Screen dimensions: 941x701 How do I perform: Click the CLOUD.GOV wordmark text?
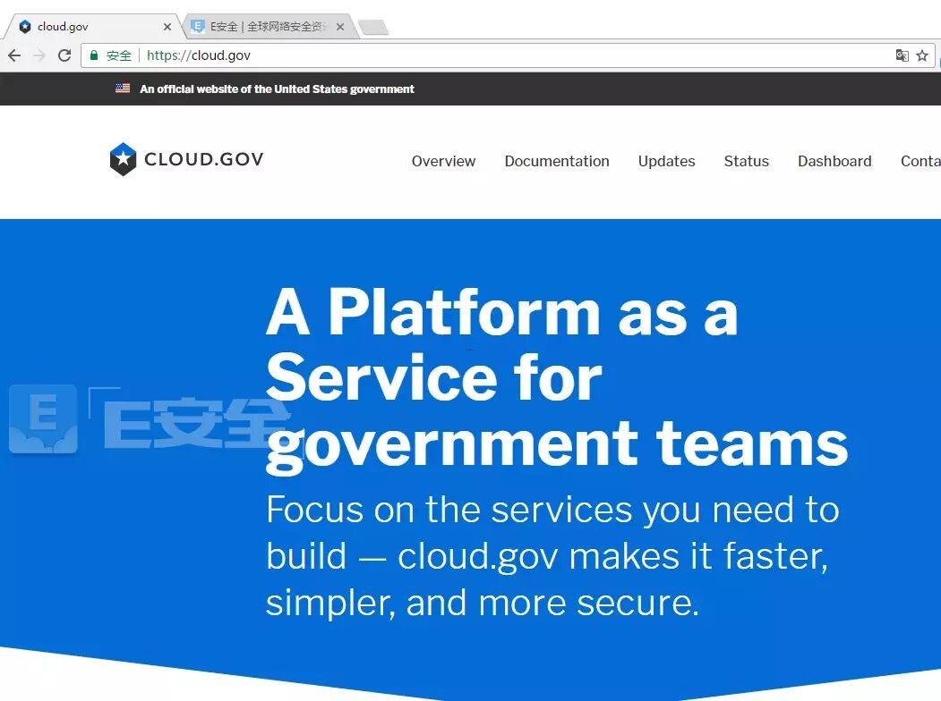tap(204, 159)
